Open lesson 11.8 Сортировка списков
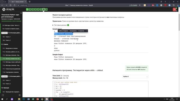 tap(11, 72)
